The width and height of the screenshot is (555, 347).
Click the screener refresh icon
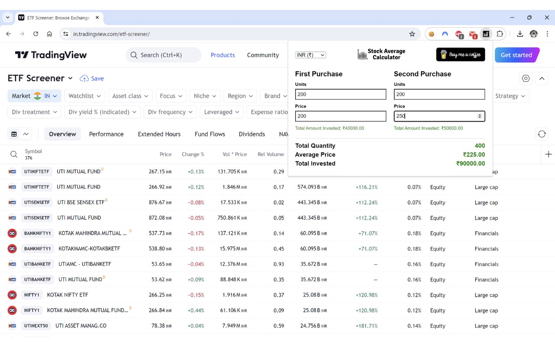pos(542,134)
